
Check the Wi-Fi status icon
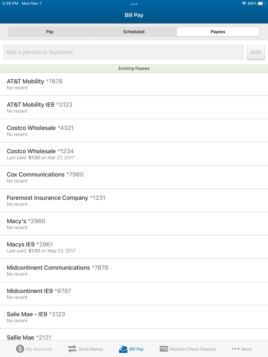(244, 3)
